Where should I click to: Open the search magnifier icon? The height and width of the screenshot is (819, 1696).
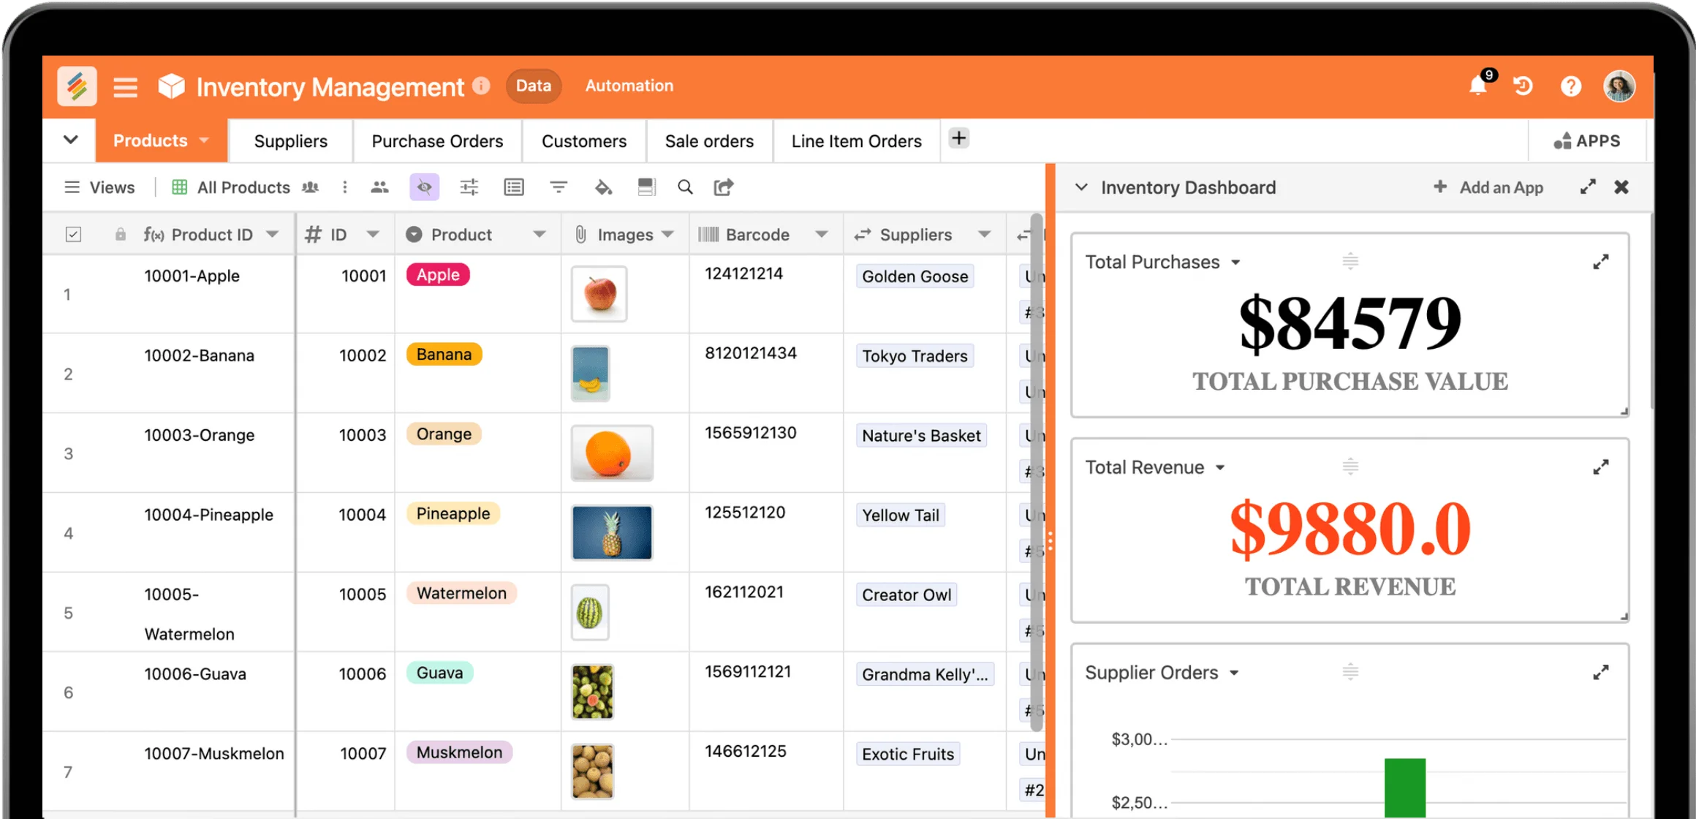[x=685, y=187]
